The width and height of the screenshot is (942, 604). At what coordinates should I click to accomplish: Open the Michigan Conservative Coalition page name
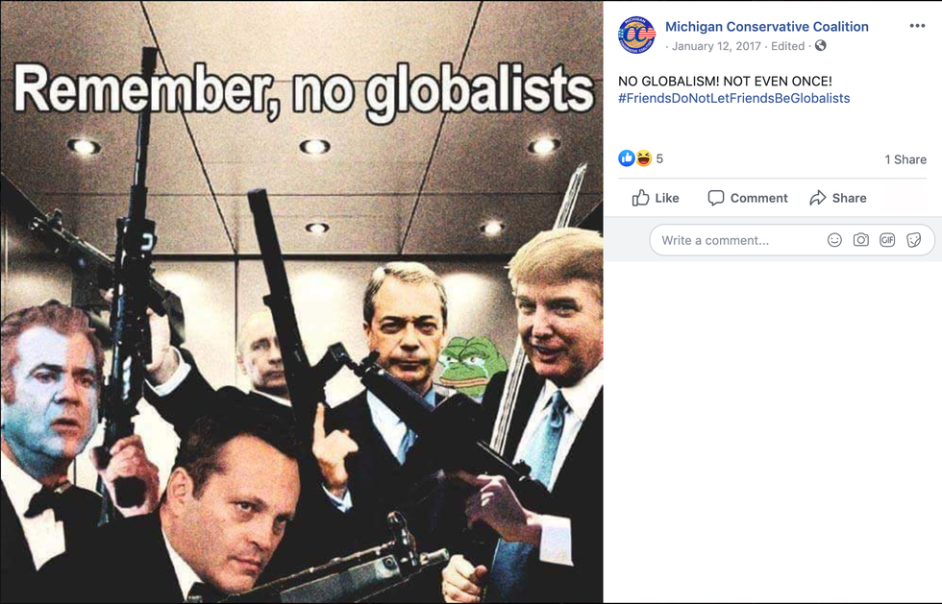tap(767, 27)
